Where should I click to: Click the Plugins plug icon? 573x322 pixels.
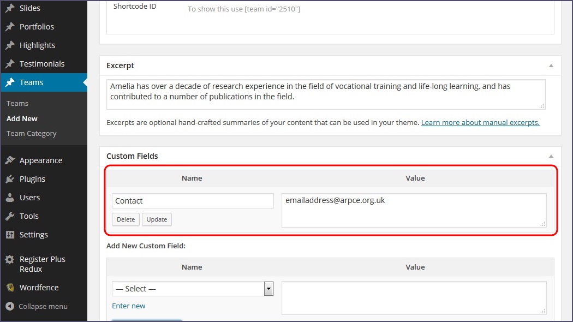pos(10,179)
